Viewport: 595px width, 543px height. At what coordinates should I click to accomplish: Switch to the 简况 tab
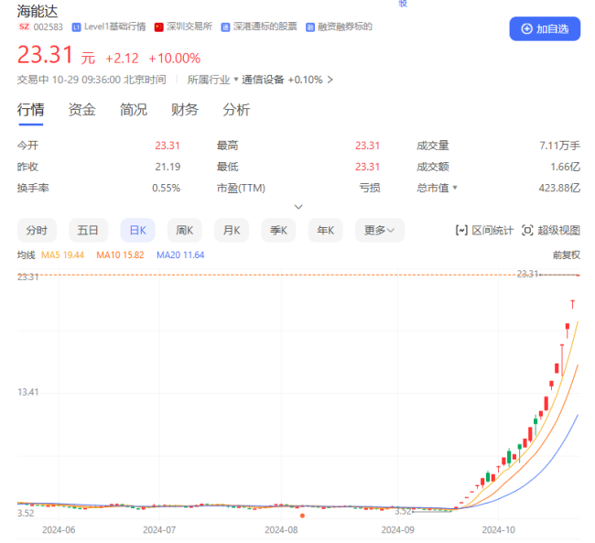[x=134, y=110]
